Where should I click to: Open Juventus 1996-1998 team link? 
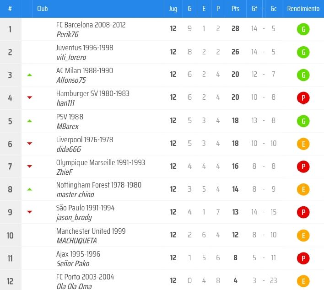coord(85,48)
